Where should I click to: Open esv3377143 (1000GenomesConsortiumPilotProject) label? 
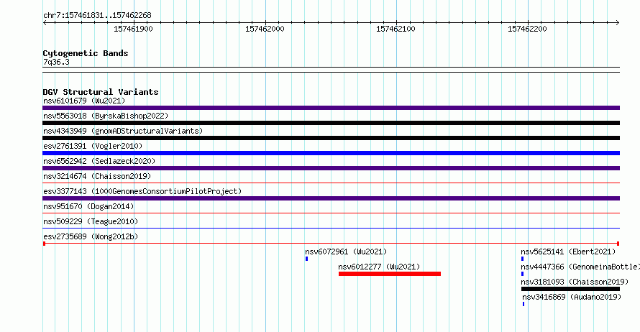tap(142, 191)
